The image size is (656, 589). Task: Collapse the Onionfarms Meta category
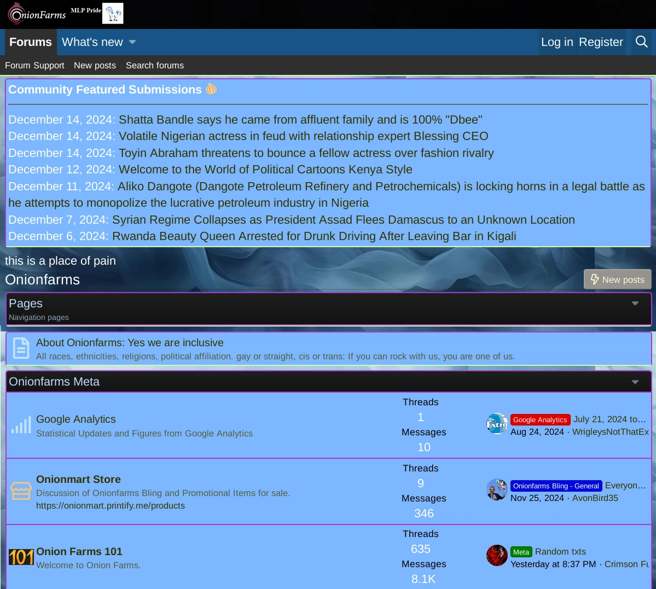pyautogui.click(x=635, y=382)
